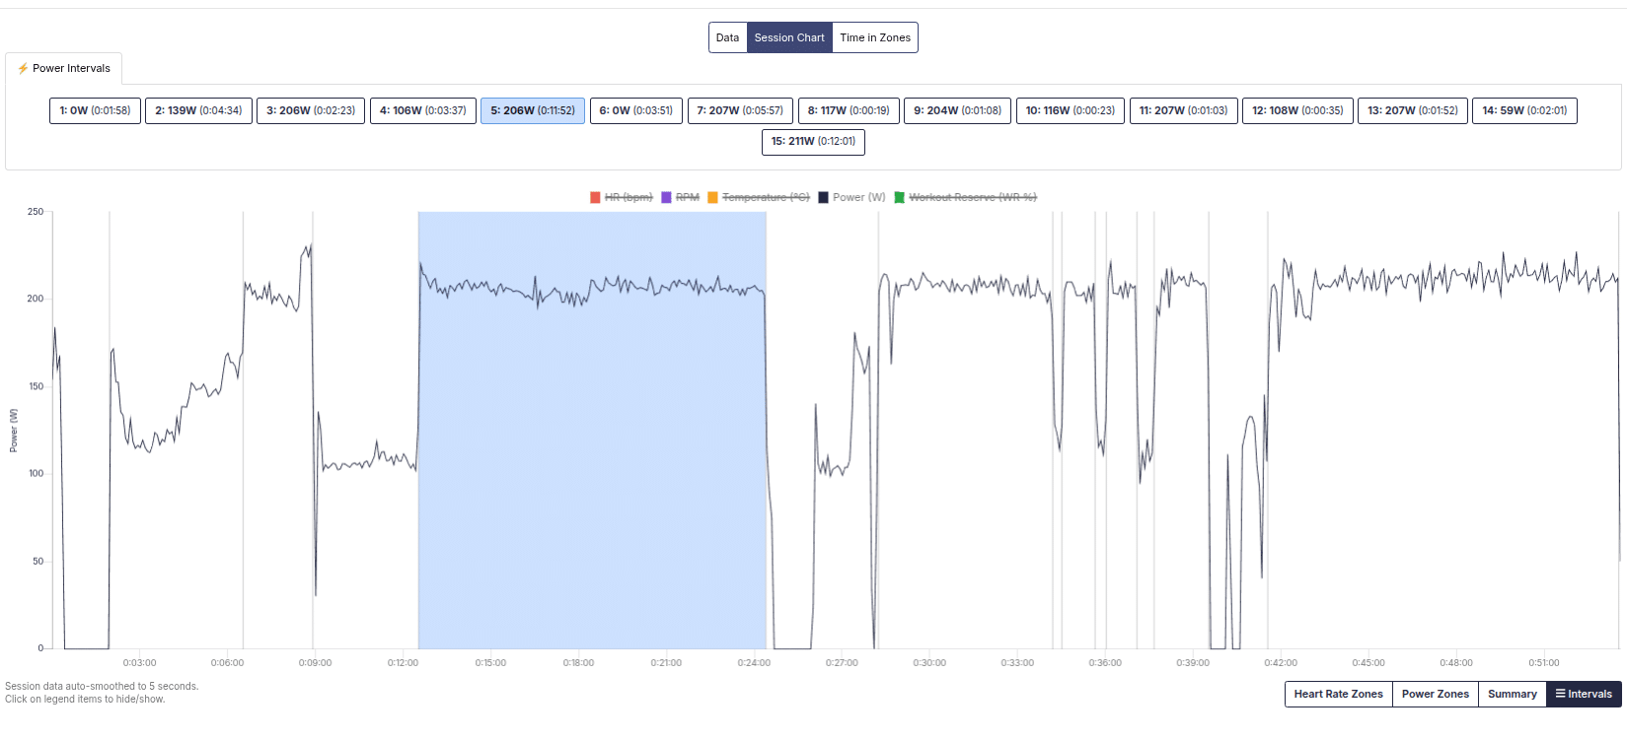This screenshot has width=1627, height=740.
Task: Toggle Temperature legend series visibility
Action: (x=759, y=198)
